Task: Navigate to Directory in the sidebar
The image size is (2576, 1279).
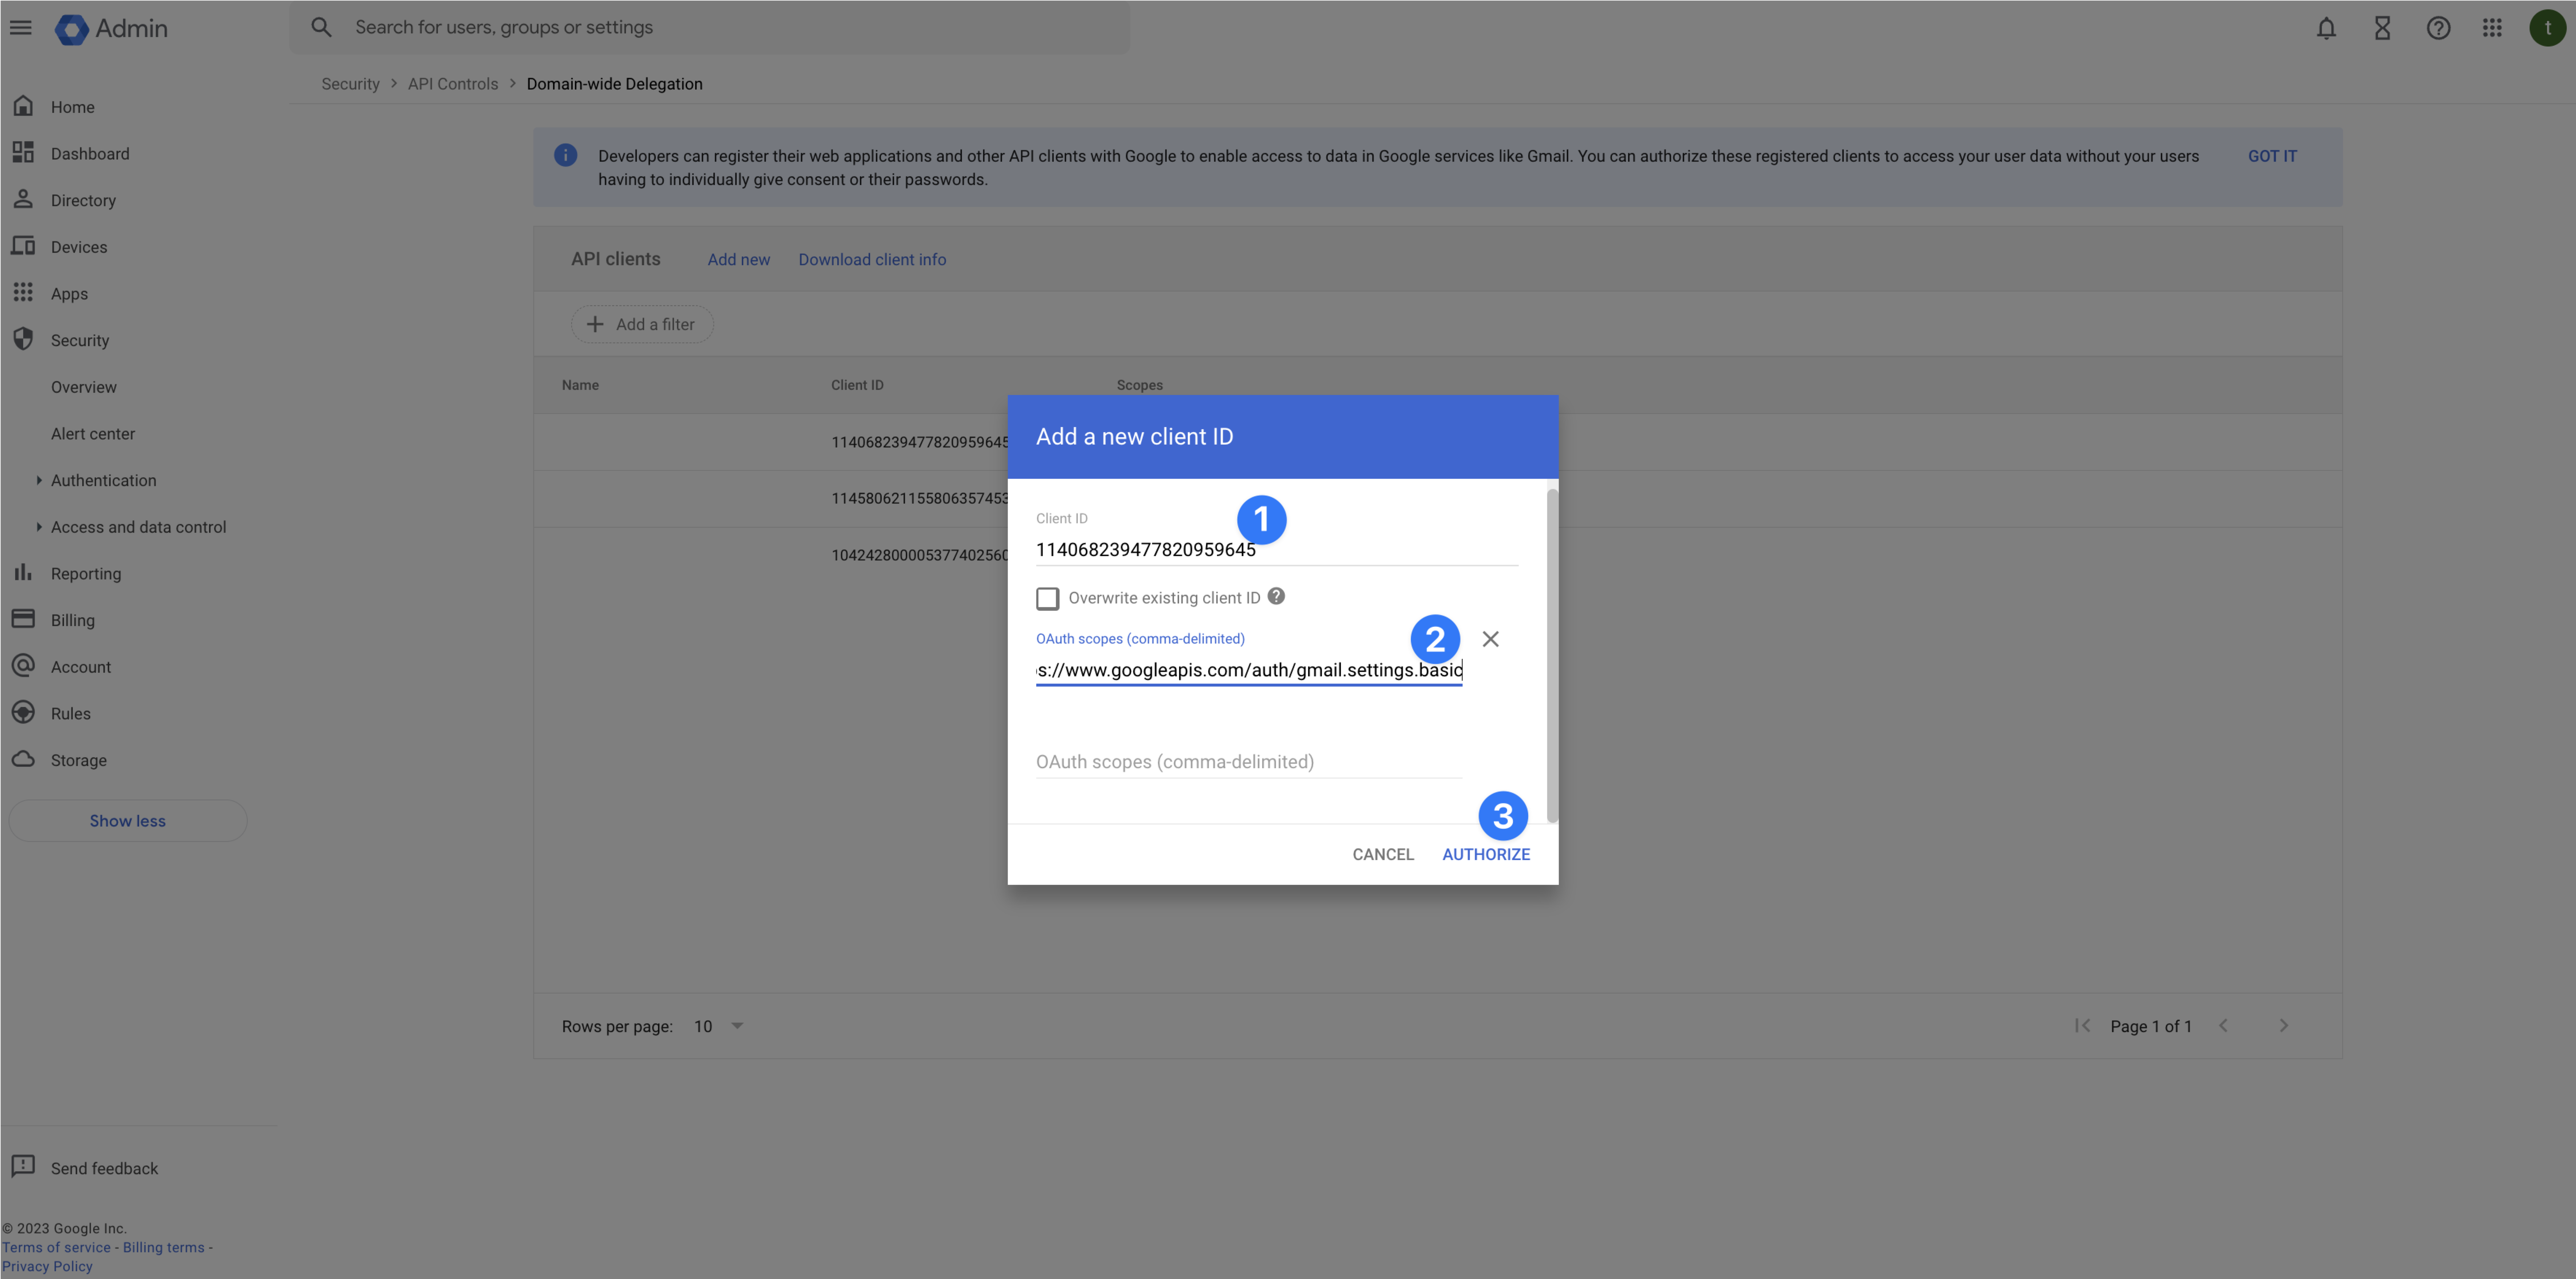Action: point(83,200)
